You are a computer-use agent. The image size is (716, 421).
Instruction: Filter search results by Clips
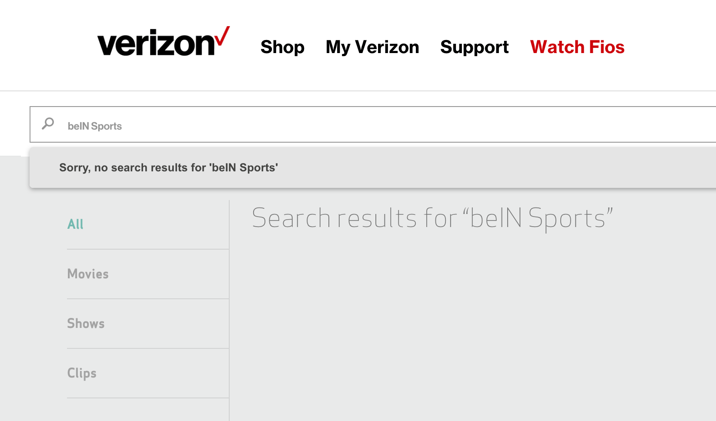point(82,373)
